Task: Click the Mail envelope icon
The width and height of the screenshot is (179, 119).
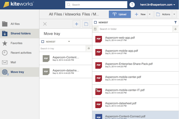Action: click(5, 62)
